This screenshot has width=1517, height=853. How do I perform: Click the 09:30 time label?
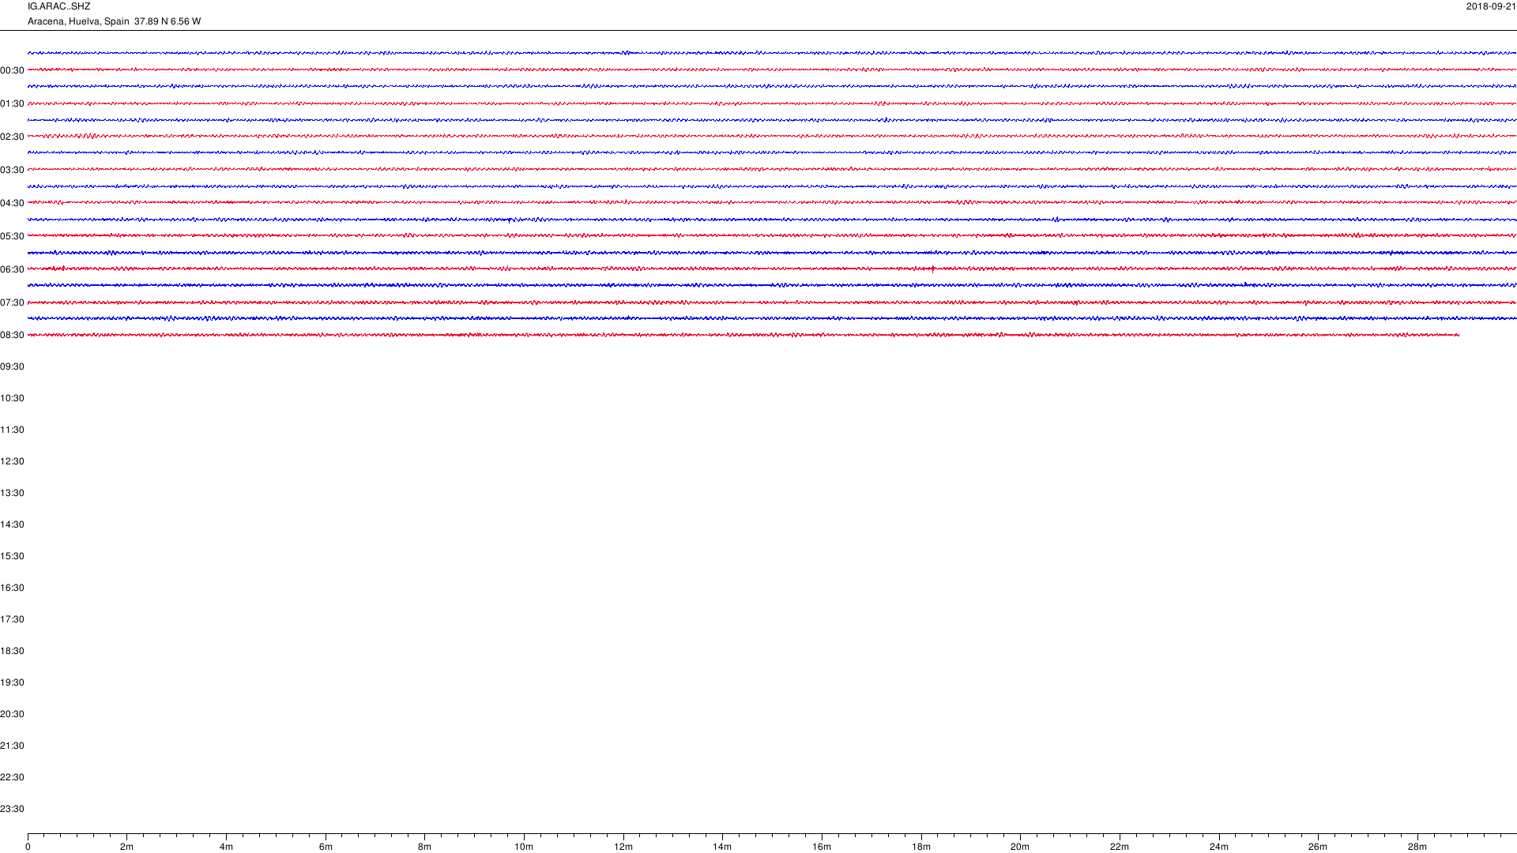12,366
